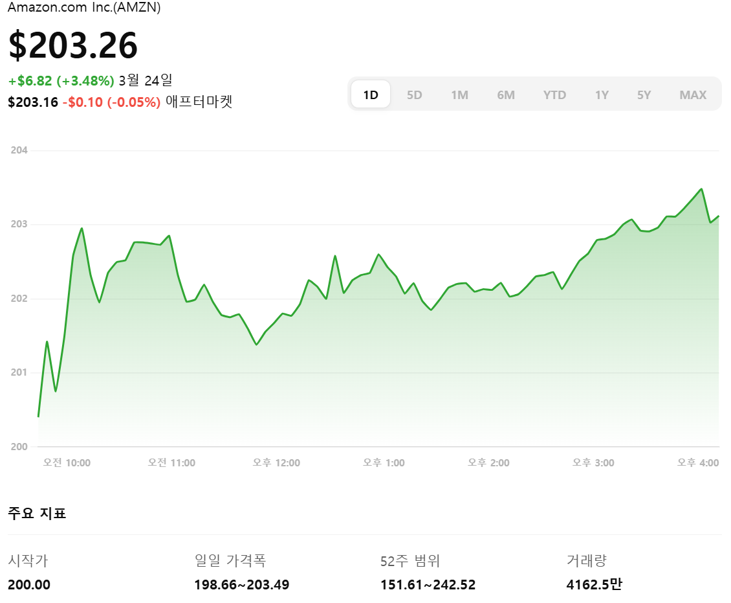Open the MAX history range

point(693,95)
